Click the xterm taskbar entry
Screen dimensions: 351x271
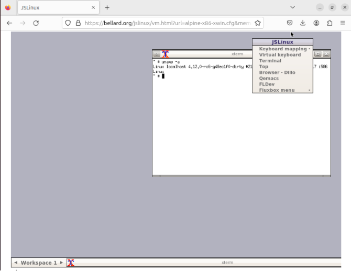(x=204, y=263)
